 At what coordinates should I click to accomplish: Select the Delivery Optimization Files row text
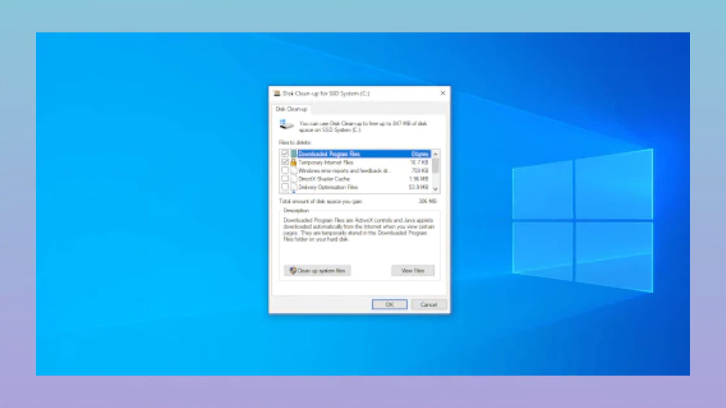pos(328,187)
